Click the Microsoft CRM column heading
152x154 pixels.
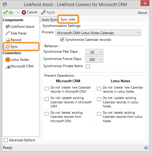tap(68, 81)
